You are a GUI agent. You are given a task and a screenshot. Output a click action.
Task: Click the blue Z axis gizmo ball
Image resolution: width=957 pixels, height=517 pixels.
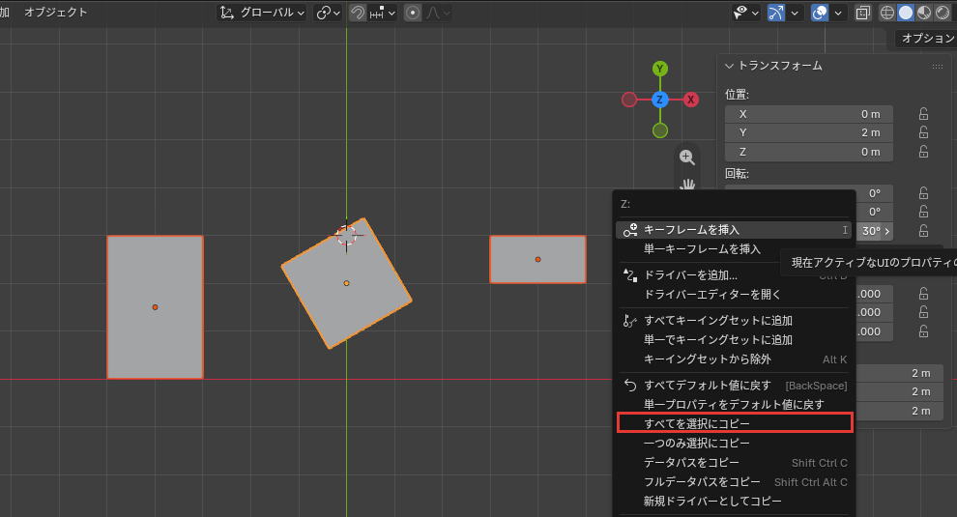coord(660,100)
